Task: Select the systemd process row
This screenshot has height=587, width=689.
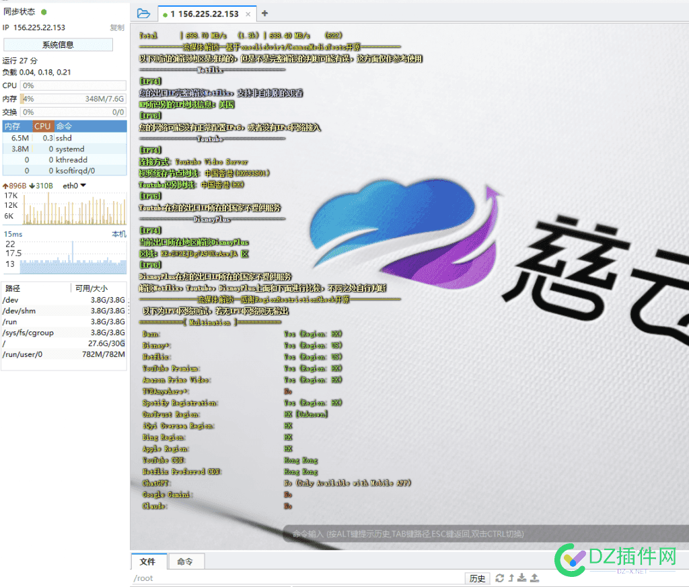Action: pyautogui.click(x=65, y=149)
